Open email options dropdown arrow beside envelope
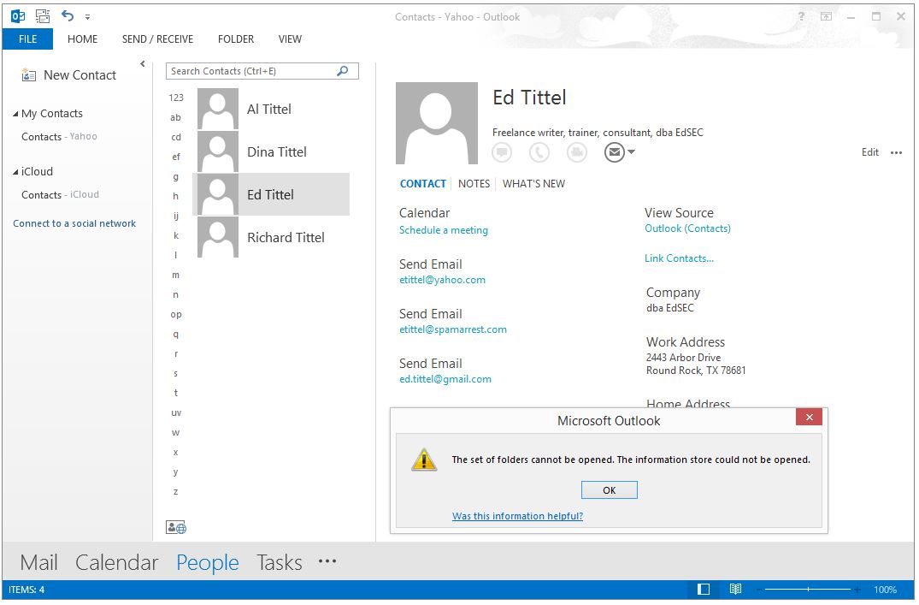The width and height of the screenshot is (919, 605). 631,152
